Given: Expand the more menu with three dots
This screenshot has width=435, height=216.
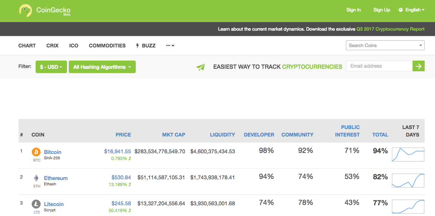Looking at the screenshot, I should pos(170,46).
